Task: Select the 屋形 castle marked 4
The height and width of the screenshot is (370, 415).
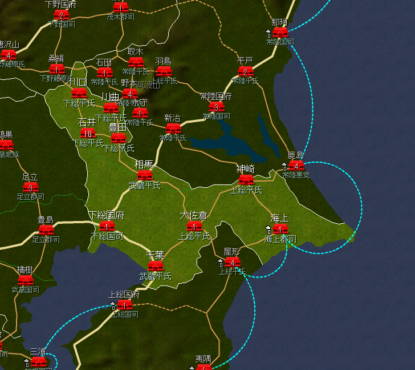Action: (233, 263)
